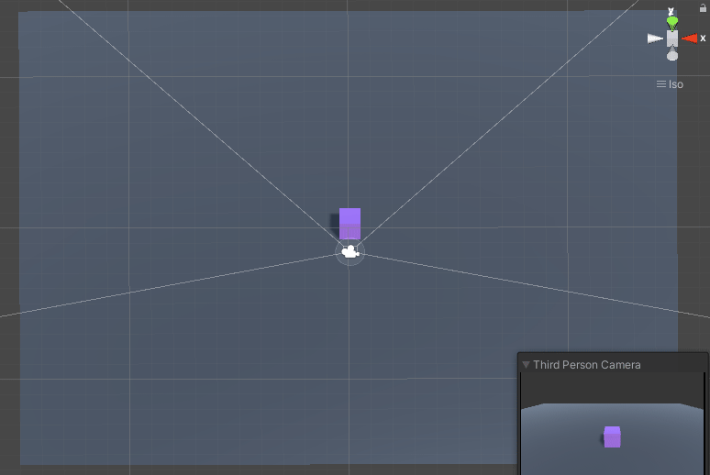Click the grey bottom cone of the scene gizmo

coord(672,54)
